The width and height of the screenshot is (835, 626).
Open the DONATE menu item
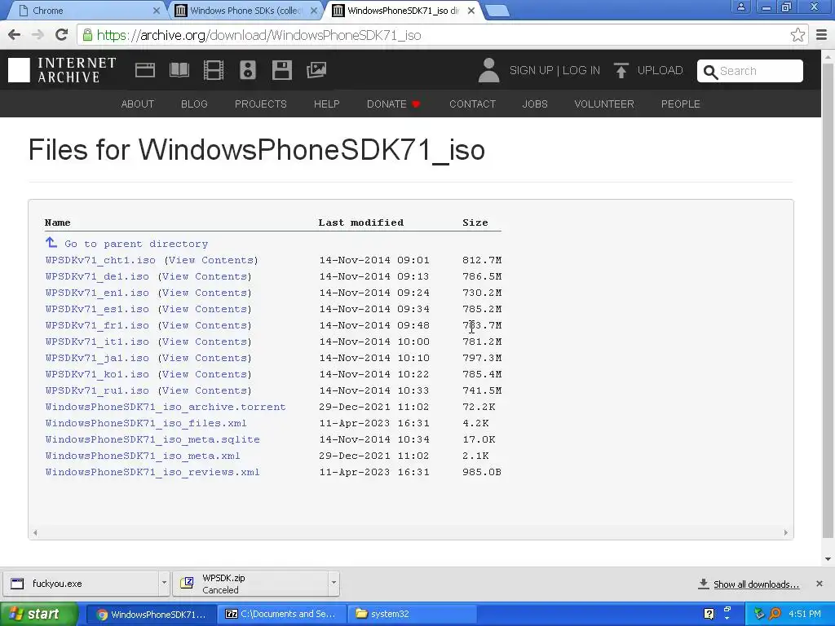coord(394,104)
